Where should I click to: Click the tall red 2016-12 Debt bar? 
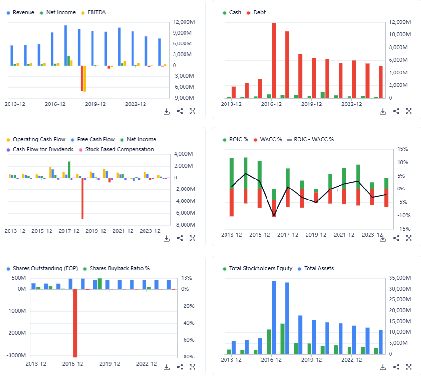(274, 61)
